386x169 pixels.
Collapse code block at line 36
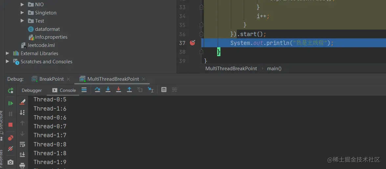(x=201, y=34)
